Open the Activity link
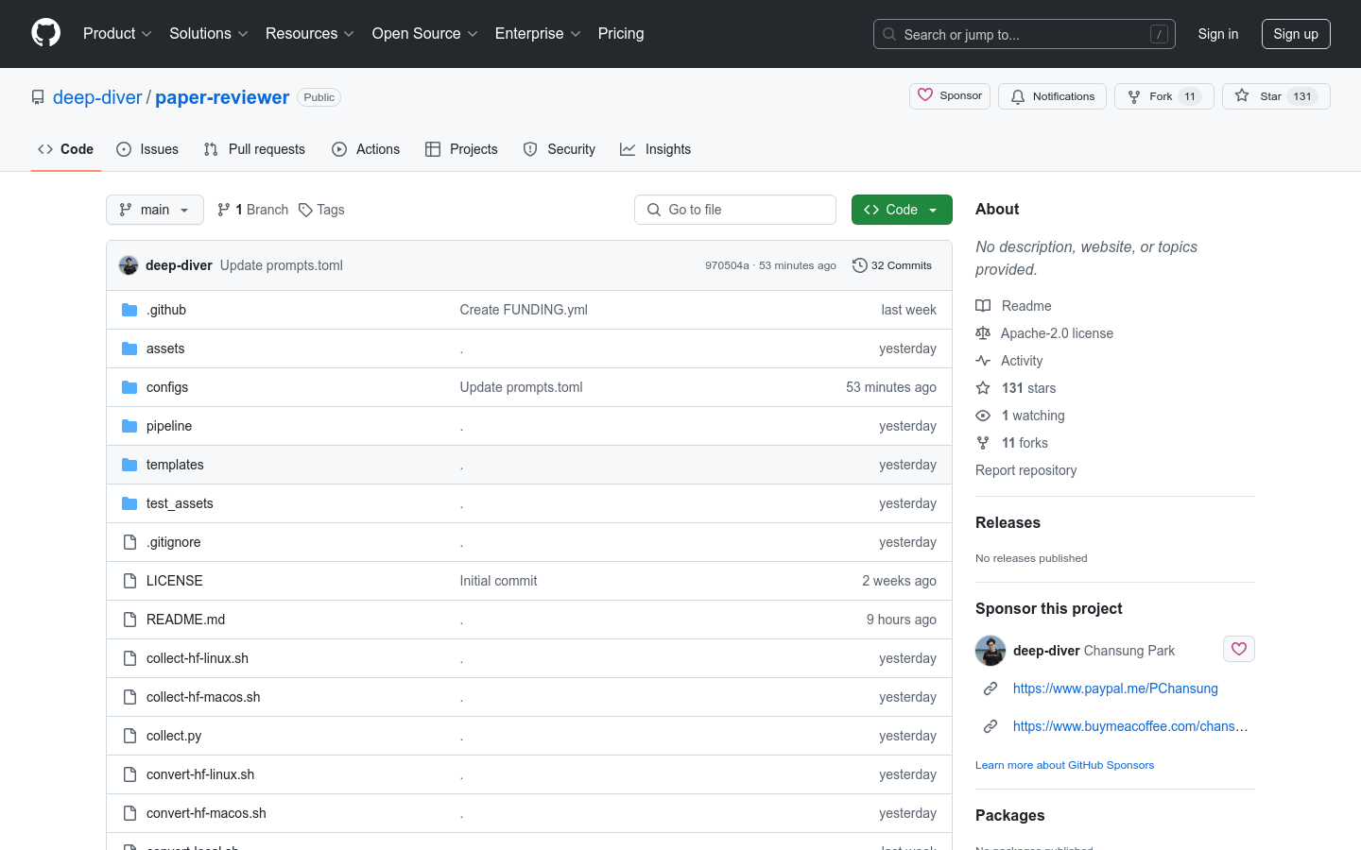 tap(1009, 361)
